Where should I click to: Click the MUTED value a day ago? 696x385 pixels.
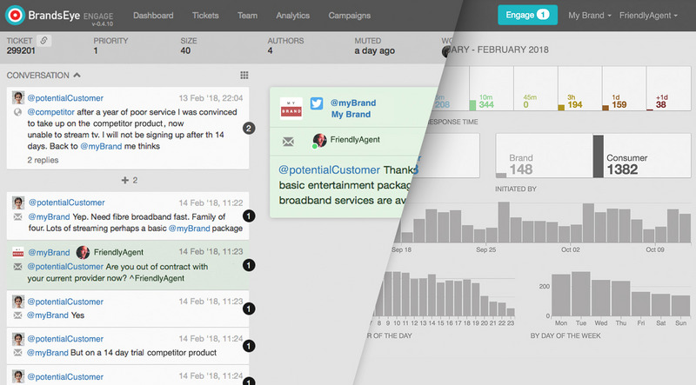[374, 50]
